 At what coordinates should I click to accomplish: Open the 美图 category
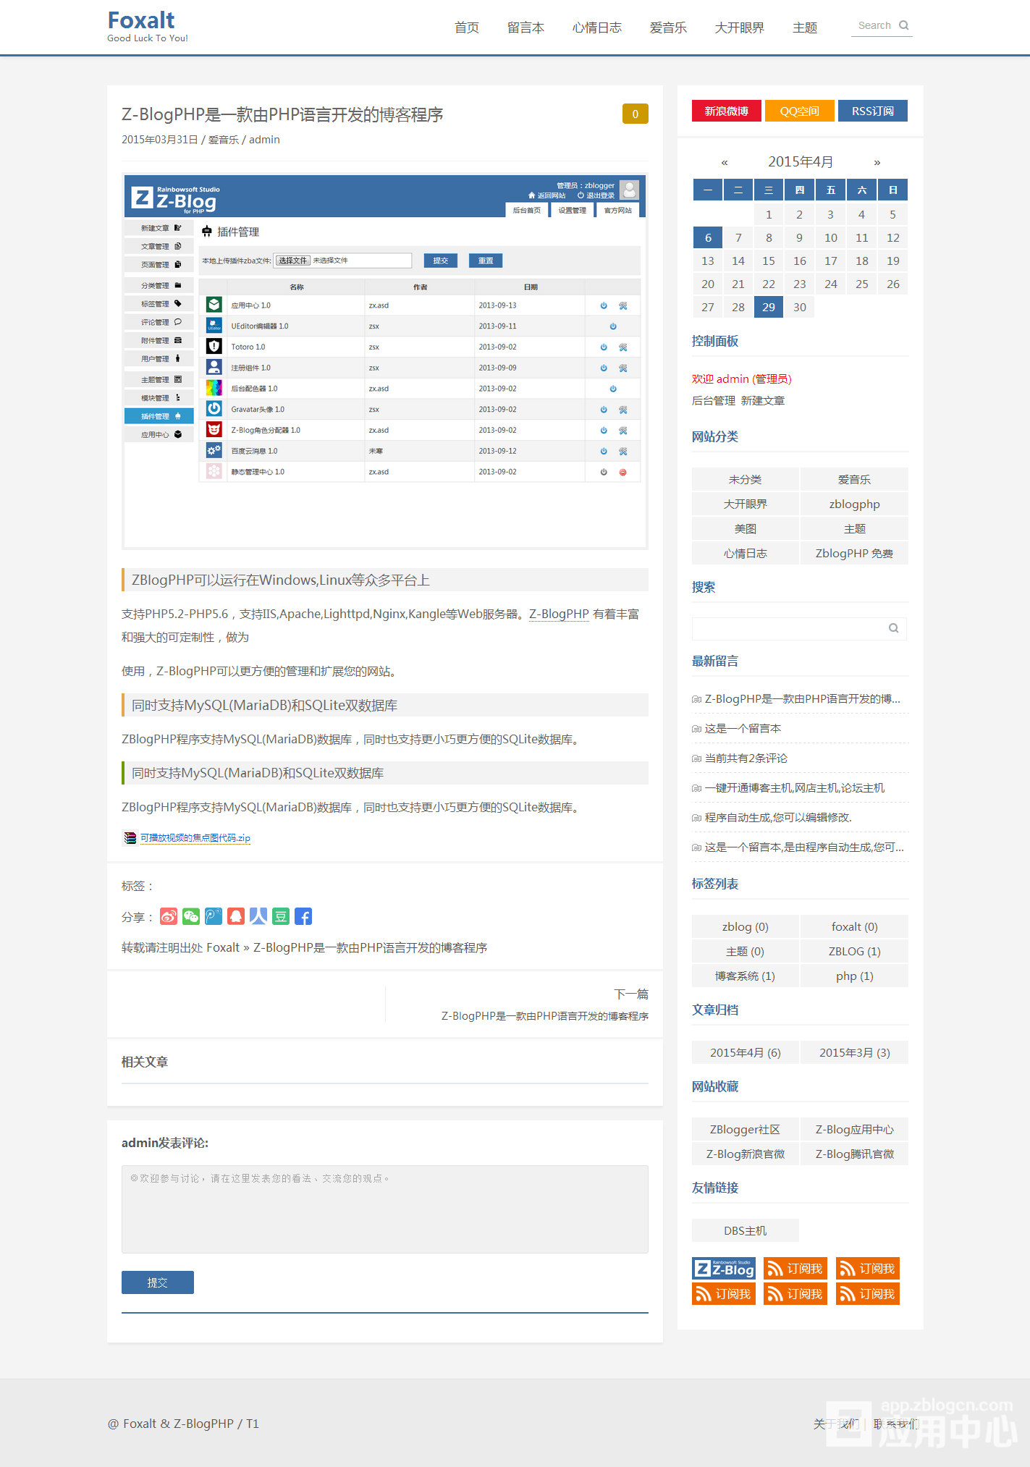pos(746,528)
